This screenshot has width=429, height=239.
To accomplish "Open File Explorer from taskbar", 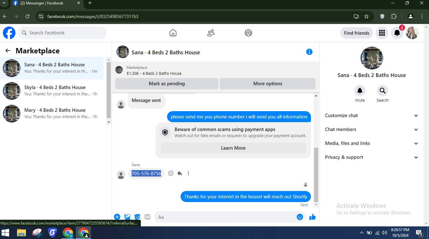I will pyautogui.click(x=21, y=233).
